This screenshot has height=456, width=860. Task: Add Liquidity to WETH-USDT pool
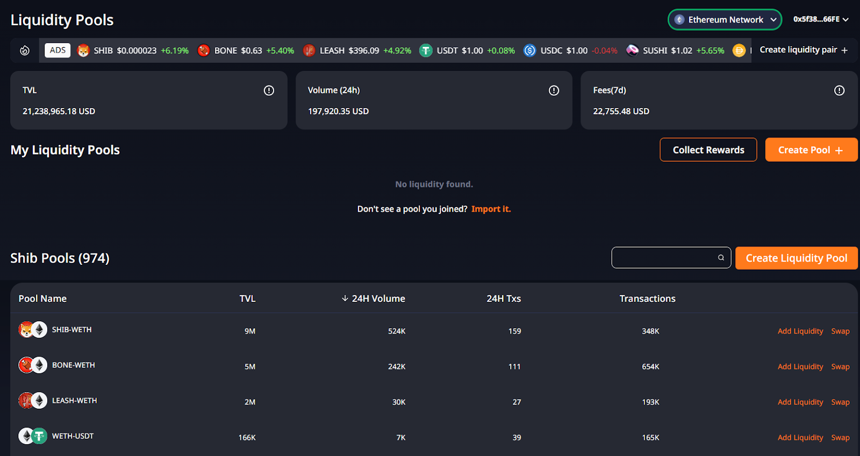pos(800,437)
